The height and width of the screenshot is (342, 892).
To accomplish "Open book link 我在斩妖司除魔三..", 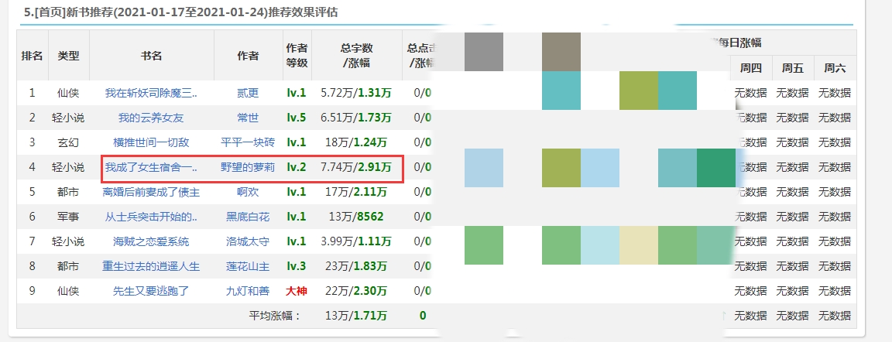I will tap(151, 93).
